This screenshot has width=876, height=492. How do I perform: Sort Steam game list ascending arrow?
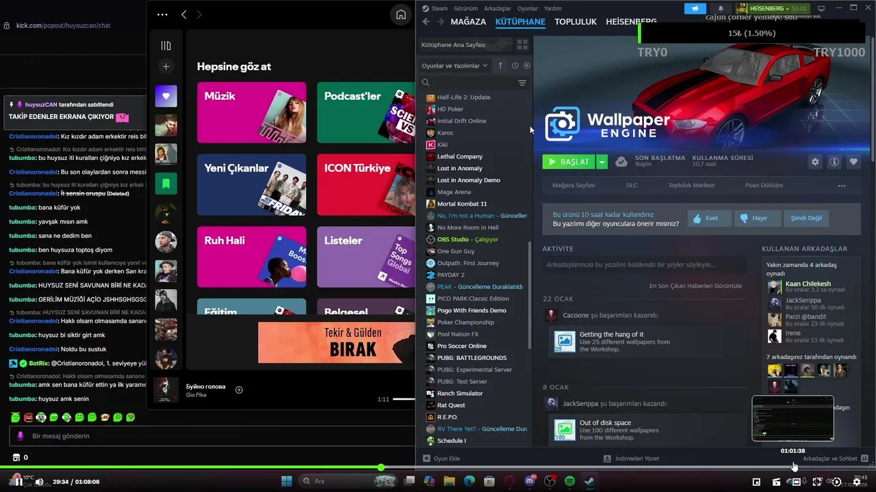(x=500, y=66)
